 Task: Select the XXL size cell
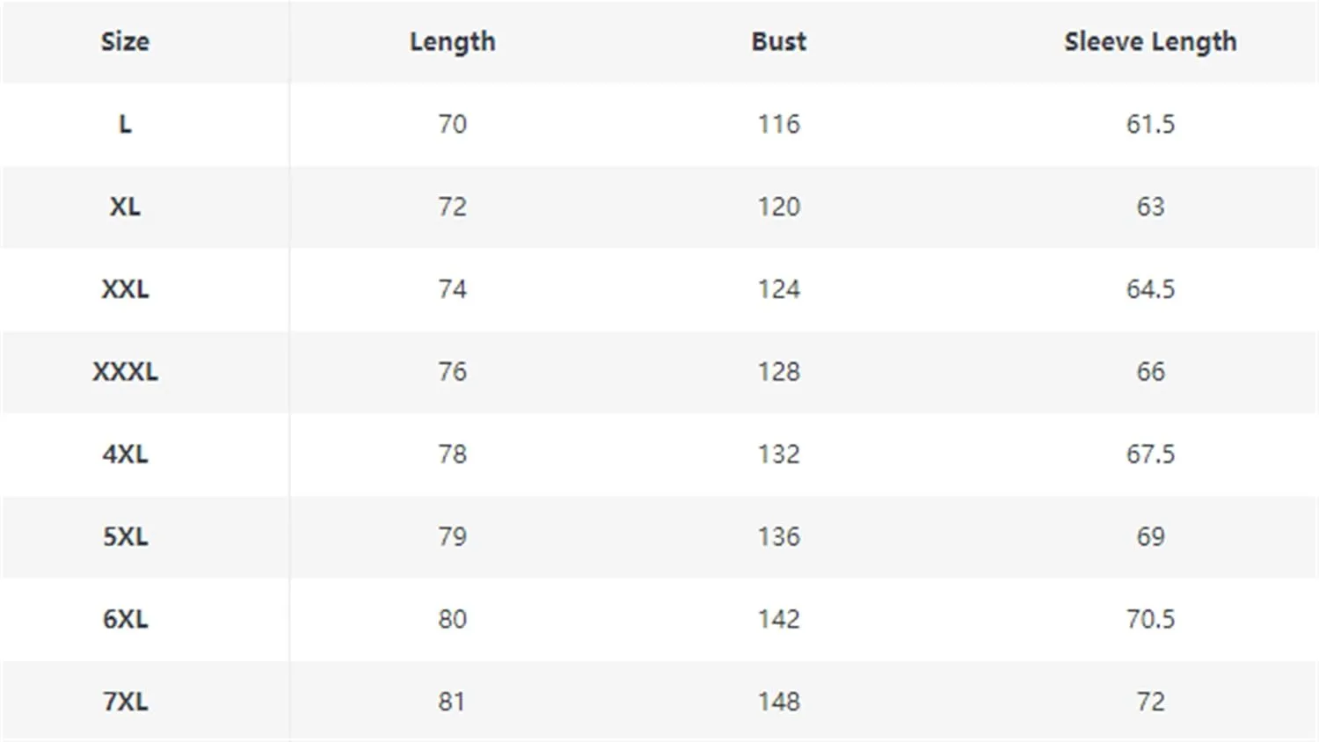(125, 289)
